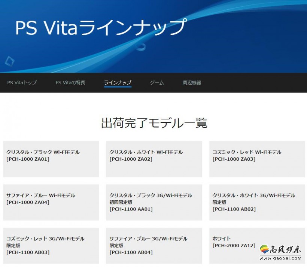The height and width of the screenshot is (267, 307).
Task: Choose the サファイア・ブルー Wi-Fi PCH-1000 ZA04 card
Action: 51,202
